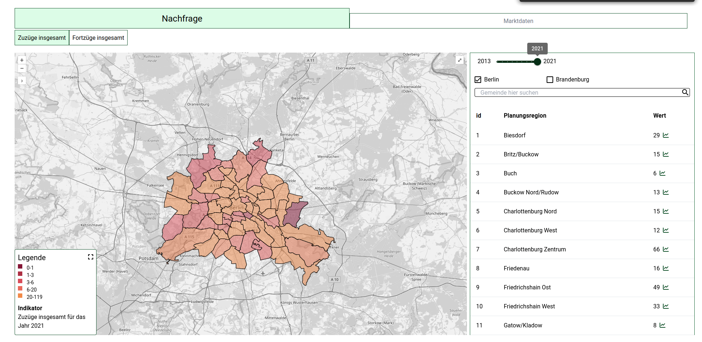
Task: Sort by the id column header
Action: 479,115
